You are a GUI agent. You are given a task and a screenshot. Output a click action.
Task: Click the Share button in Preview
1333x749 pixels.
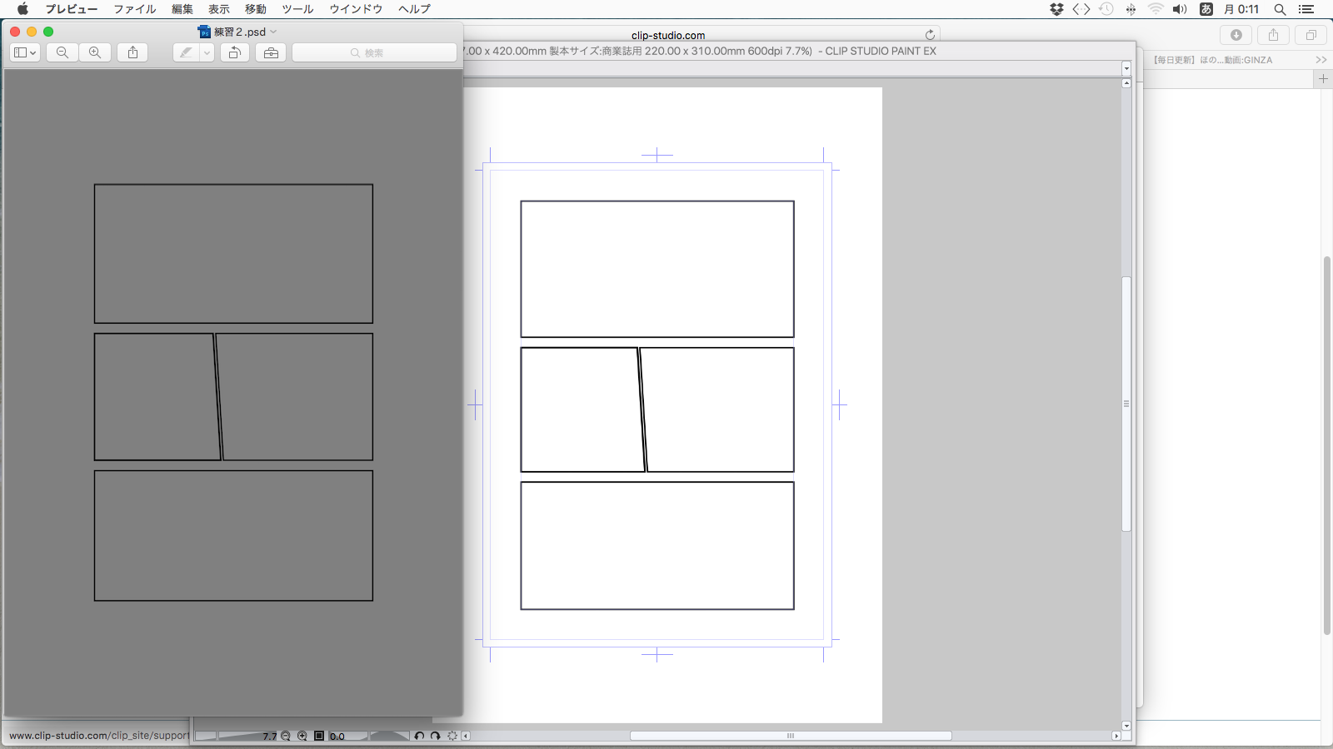133,52
